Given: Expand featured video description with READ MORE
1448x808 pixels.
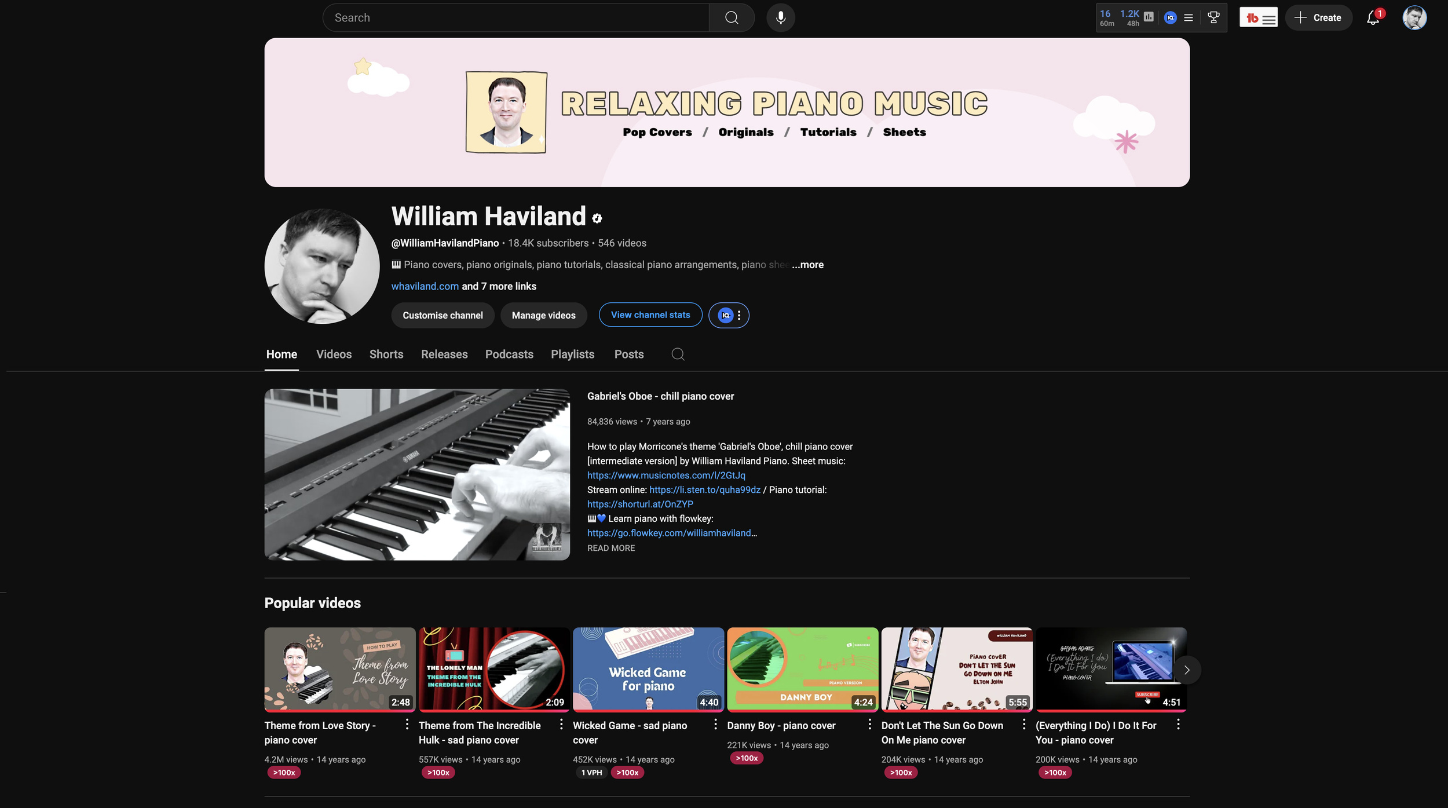Looking at the screenshot, I should [611, 548].
